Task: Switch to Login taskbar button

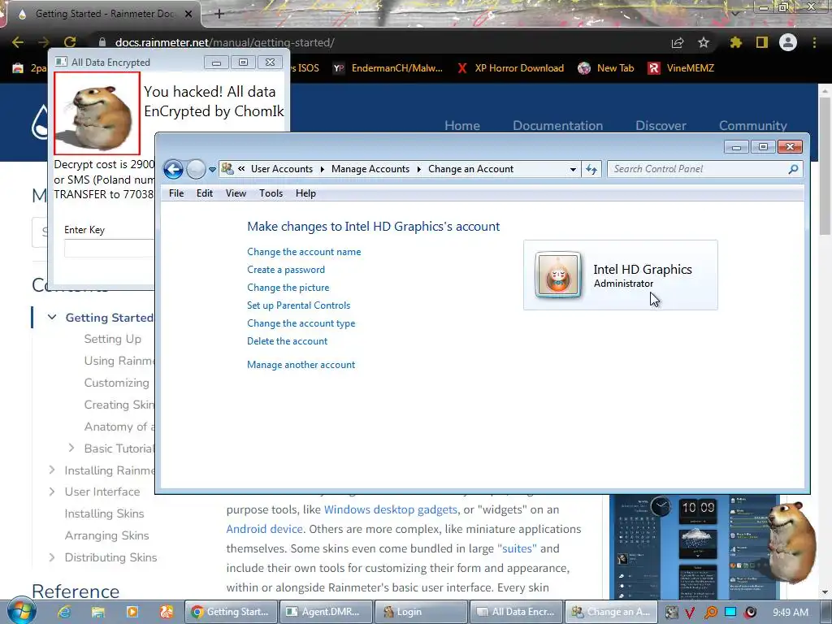Action: pyautogui.click(x=421, y=612)
